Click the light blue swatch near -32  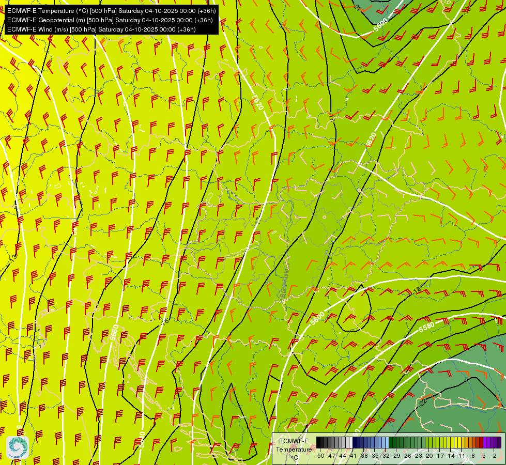(x=387, y=442)
